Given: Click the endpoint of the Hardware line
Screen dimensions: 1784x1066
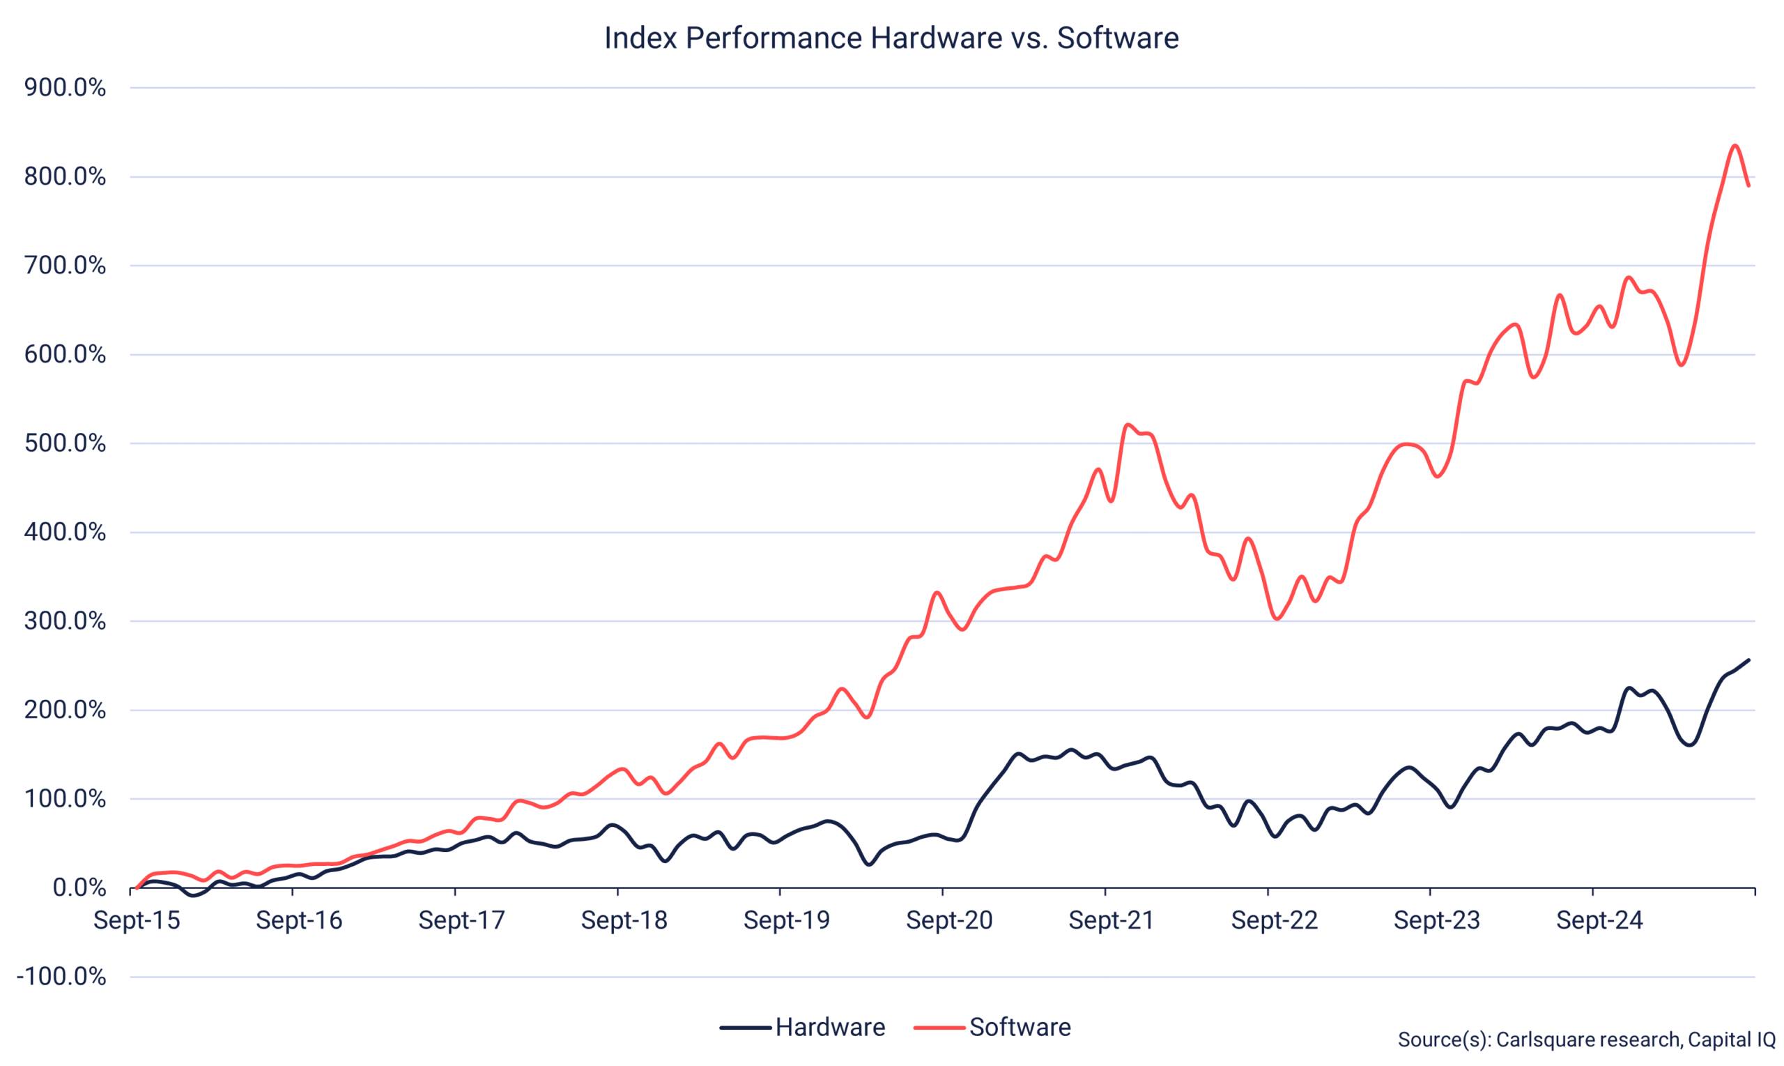Looking at the screenshot, I should 1748,660.
